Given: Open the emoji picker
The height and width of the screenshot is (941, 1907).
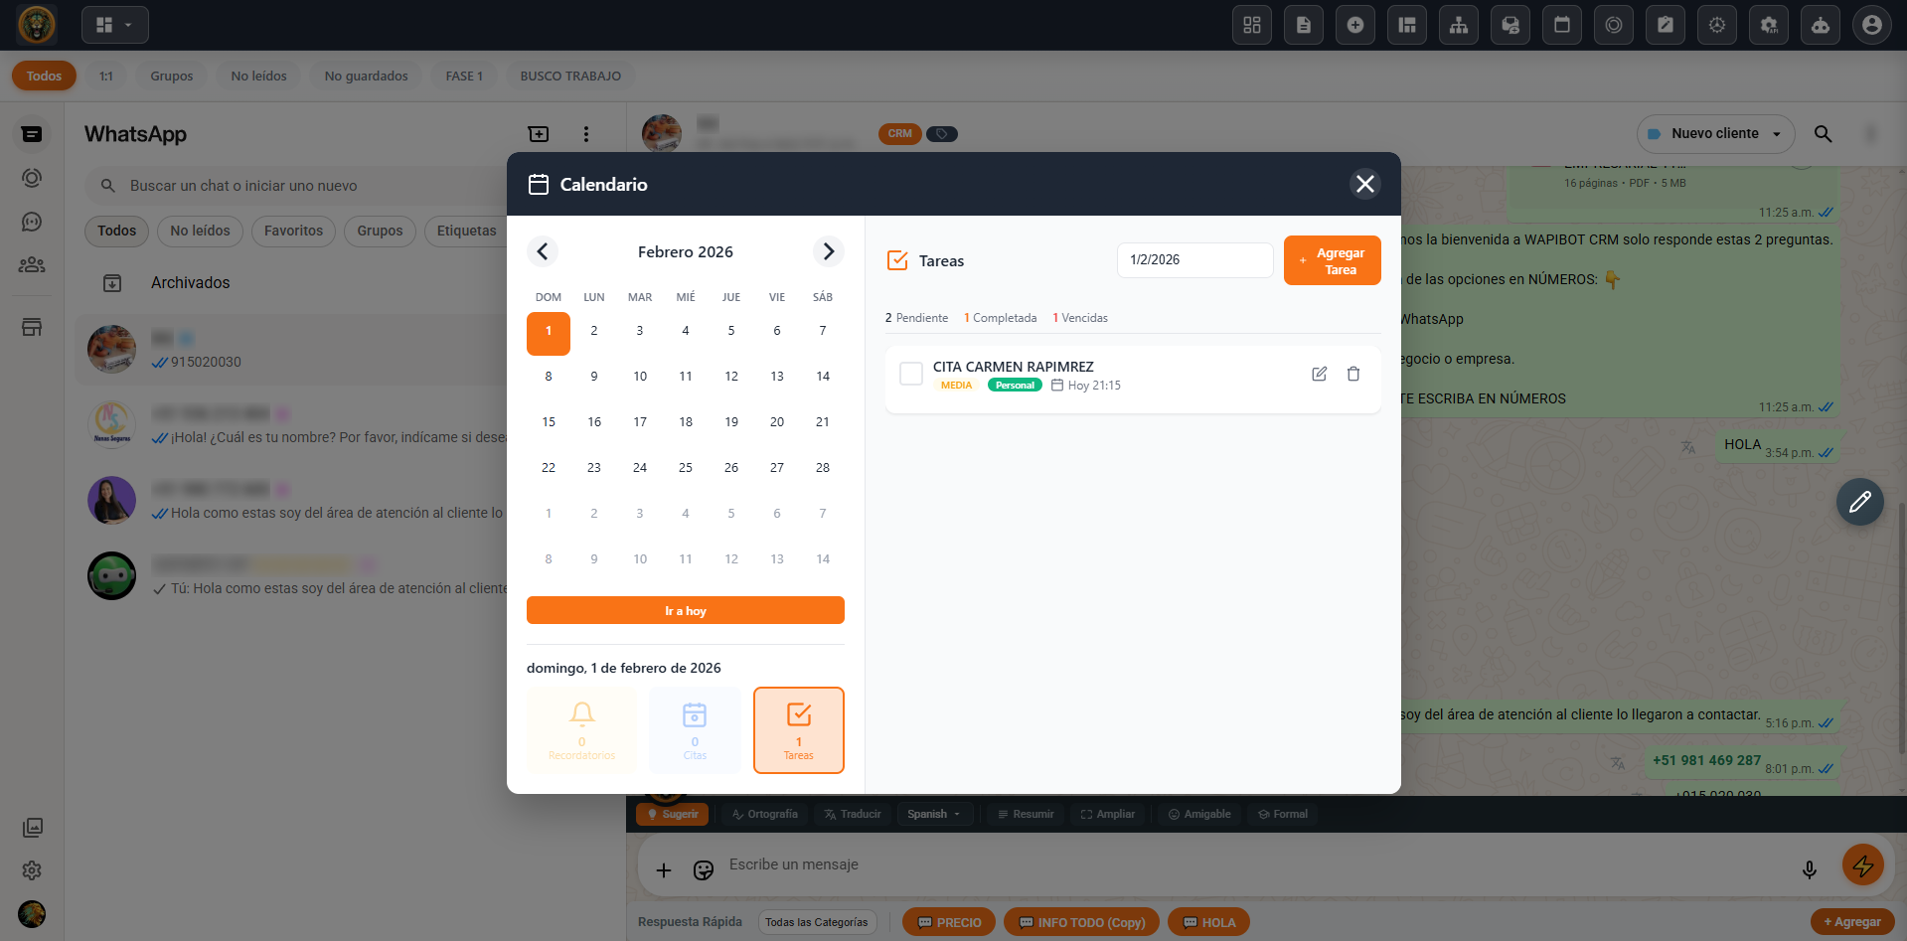Looking at the screenshot, I should click(704, 870).
